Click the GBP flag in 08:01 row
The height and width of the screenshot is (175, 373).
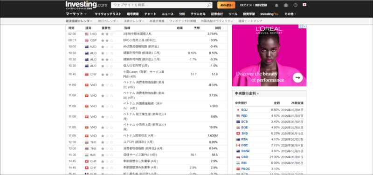(x=87, y=40)
